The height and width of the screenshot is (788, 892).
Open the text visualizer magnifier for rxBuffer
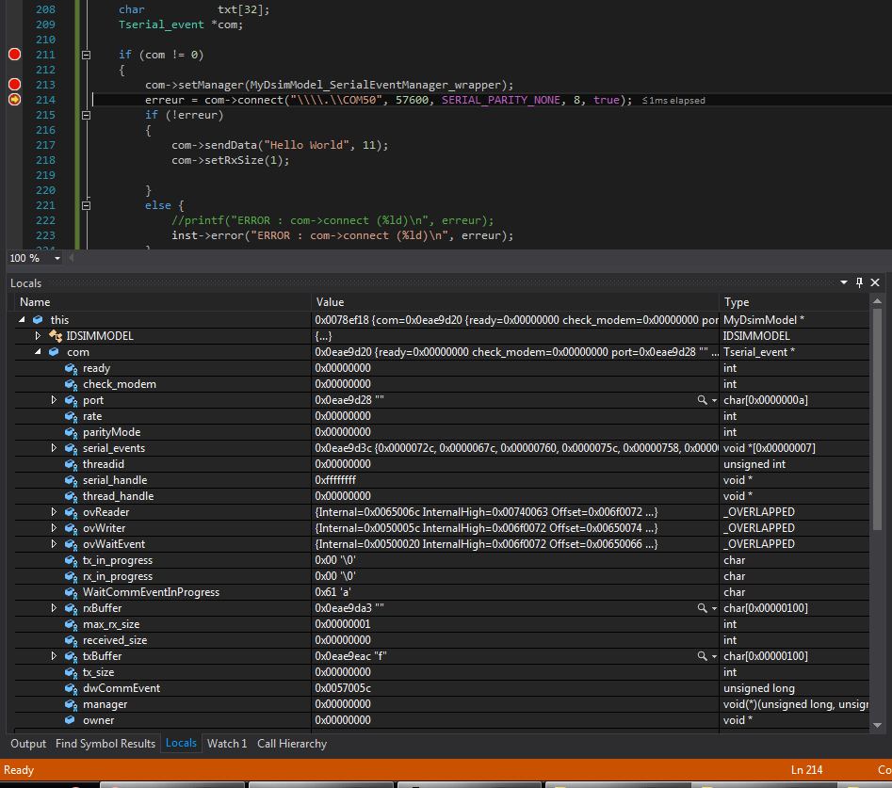coord(702,608)
